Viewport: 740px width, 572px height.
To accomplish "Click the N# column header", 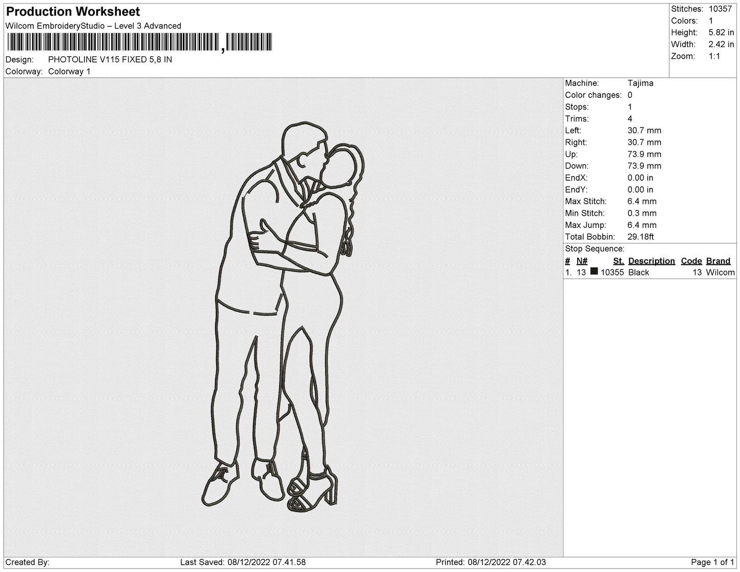I will (582, 261).
